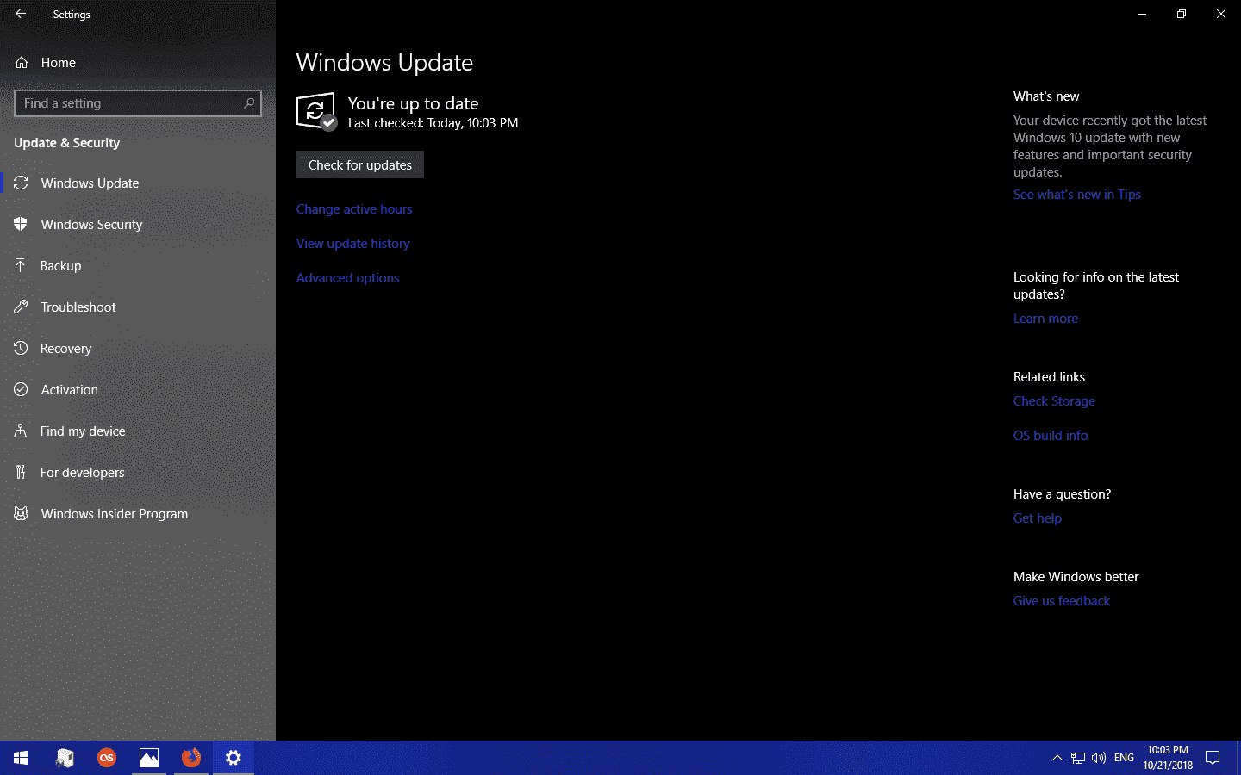
Task: Open the OS build info link
Action: coord(1051,435)
